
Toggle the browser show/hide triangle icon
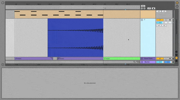(3, 3)
